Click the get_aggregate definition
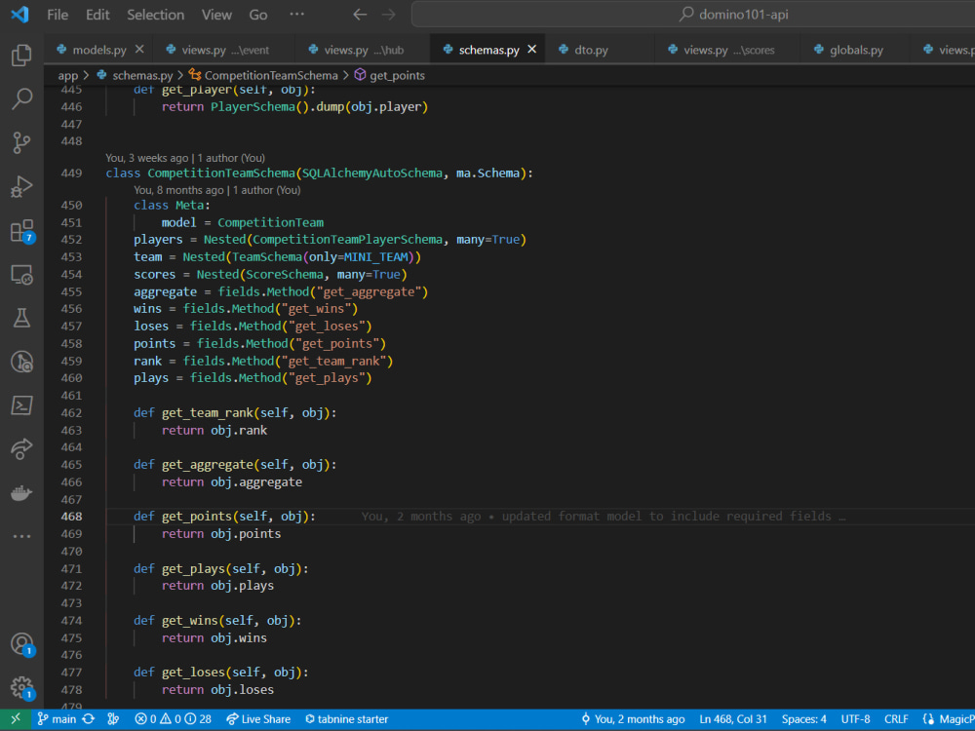 click(208, 464)
